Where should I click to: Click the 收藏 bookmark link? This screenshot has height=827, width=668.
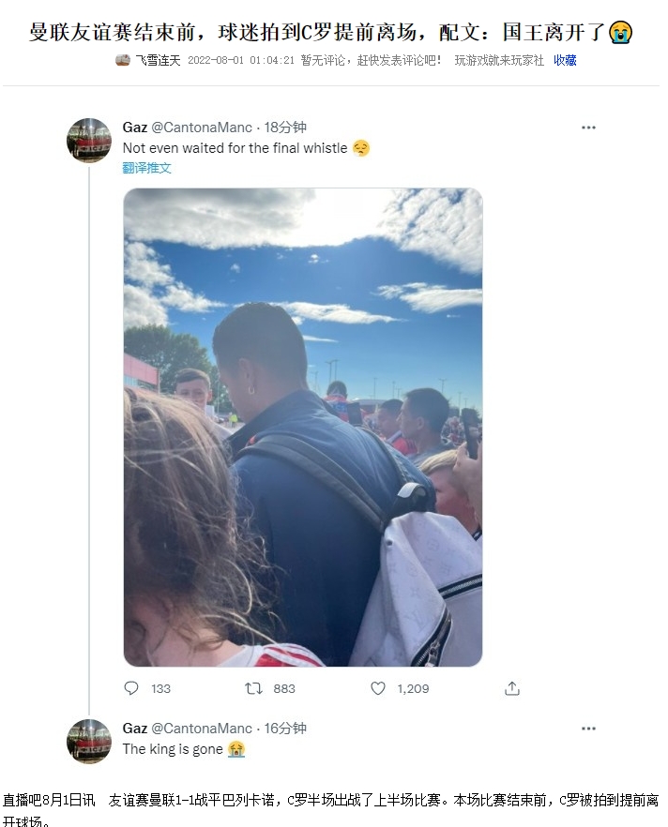tap(565, 60)
